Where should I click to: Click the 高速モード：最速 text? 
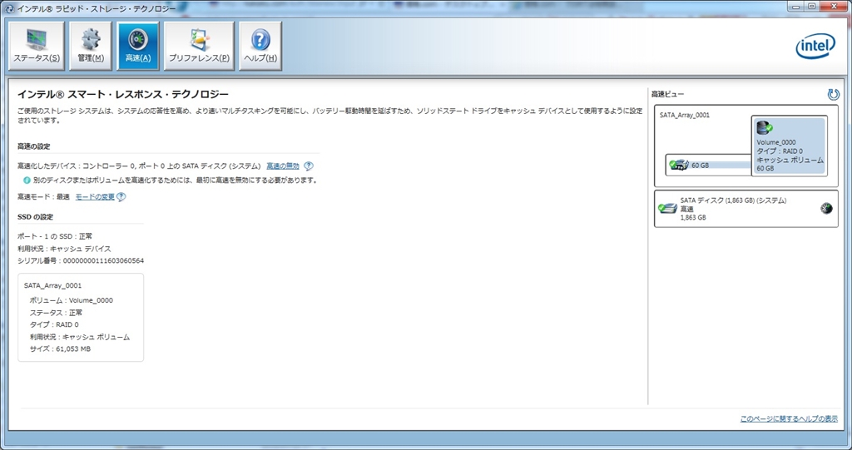(x=43, y=197)
